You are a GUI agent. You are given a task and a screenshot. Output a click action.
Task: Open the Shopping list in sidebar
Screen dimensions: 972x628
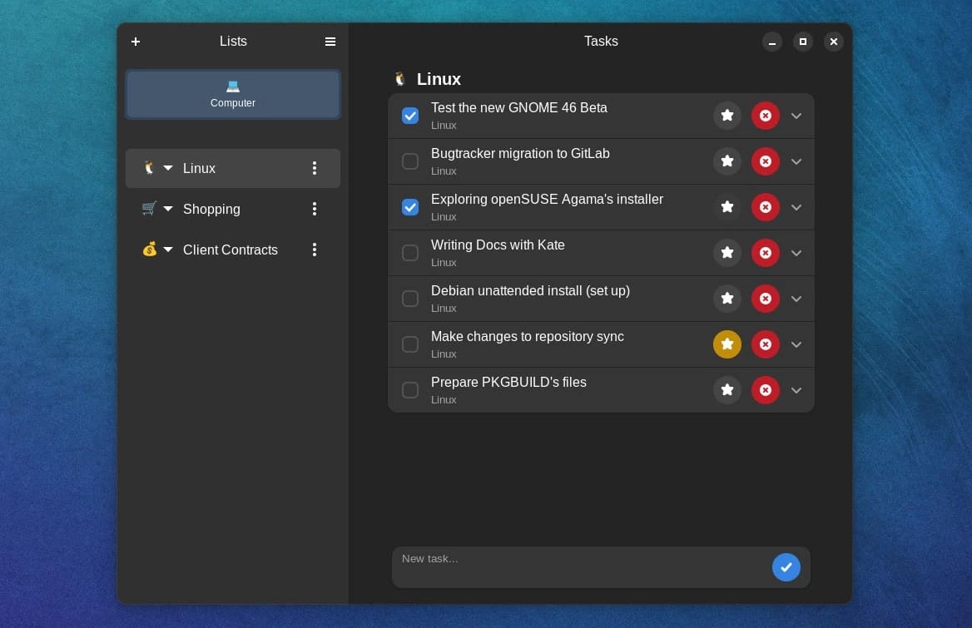(x=232, y=210)
